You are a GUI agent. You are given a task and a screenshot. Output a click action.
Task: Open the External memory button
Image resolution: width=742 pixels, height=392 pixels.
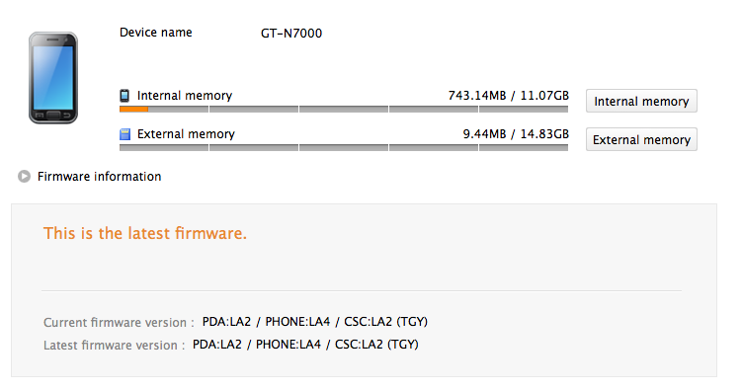pos(641,139)
